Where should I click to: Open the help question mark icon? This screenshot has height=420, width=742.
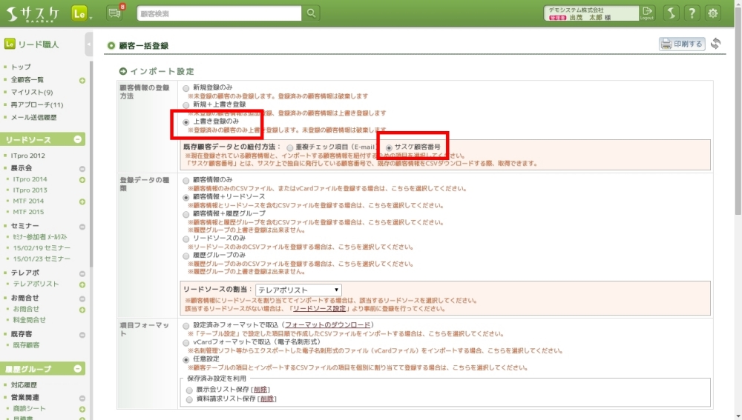[x=692, y=13]
